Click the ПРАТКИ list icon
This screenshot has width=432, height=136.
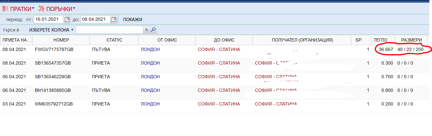(x=6, y=8)
